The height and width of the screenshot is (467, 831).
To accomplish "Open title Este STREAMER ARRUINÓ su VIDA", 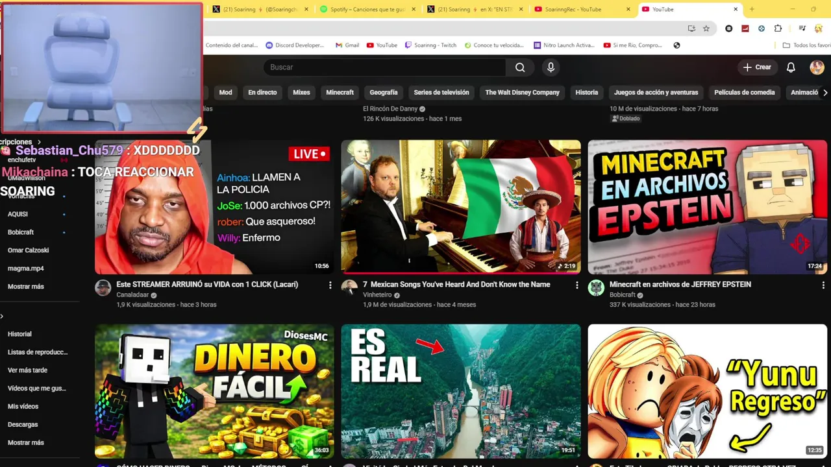I will click(207, 285).
